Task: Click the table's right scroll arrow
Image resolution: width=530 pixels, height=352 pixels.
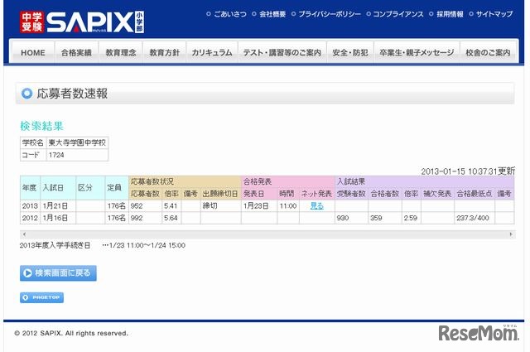Action: click(511, 234)
